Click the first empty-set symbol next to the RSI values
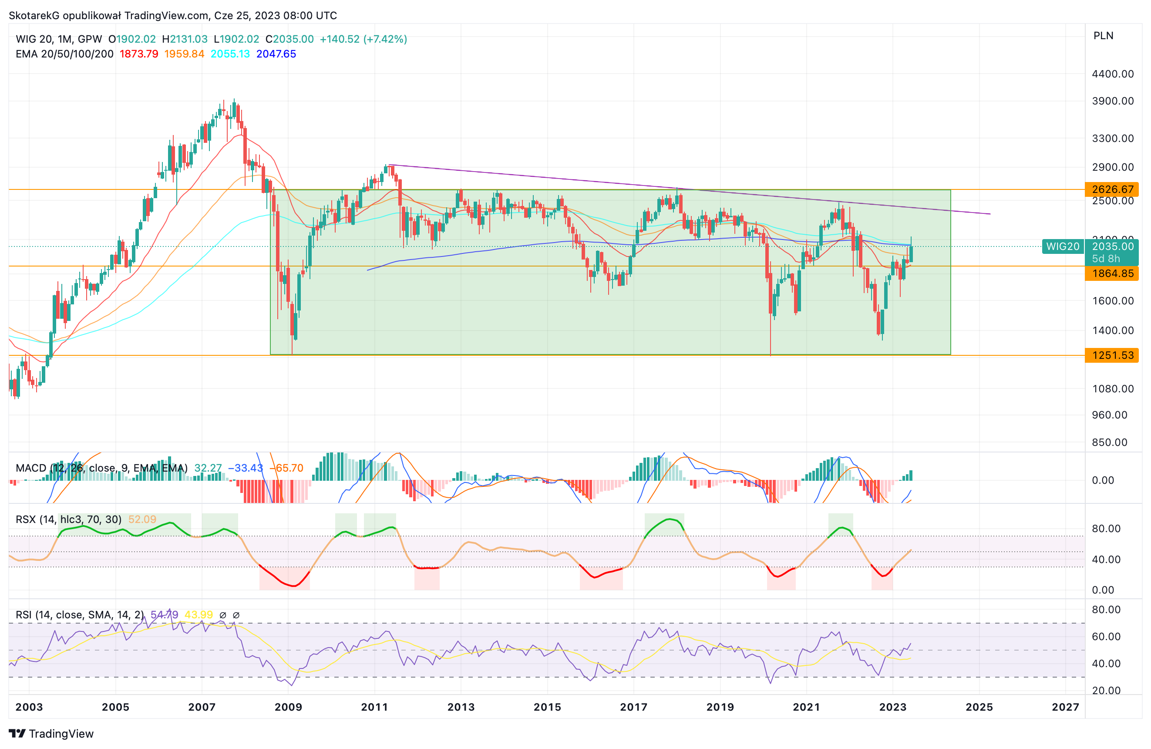 223,615
